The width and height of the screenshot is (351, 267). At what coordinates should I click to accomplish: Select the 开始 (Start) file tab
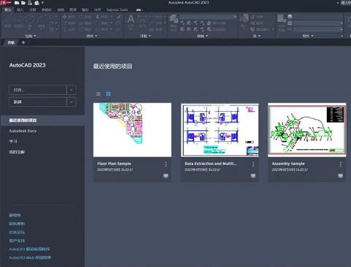click(11, 42)
